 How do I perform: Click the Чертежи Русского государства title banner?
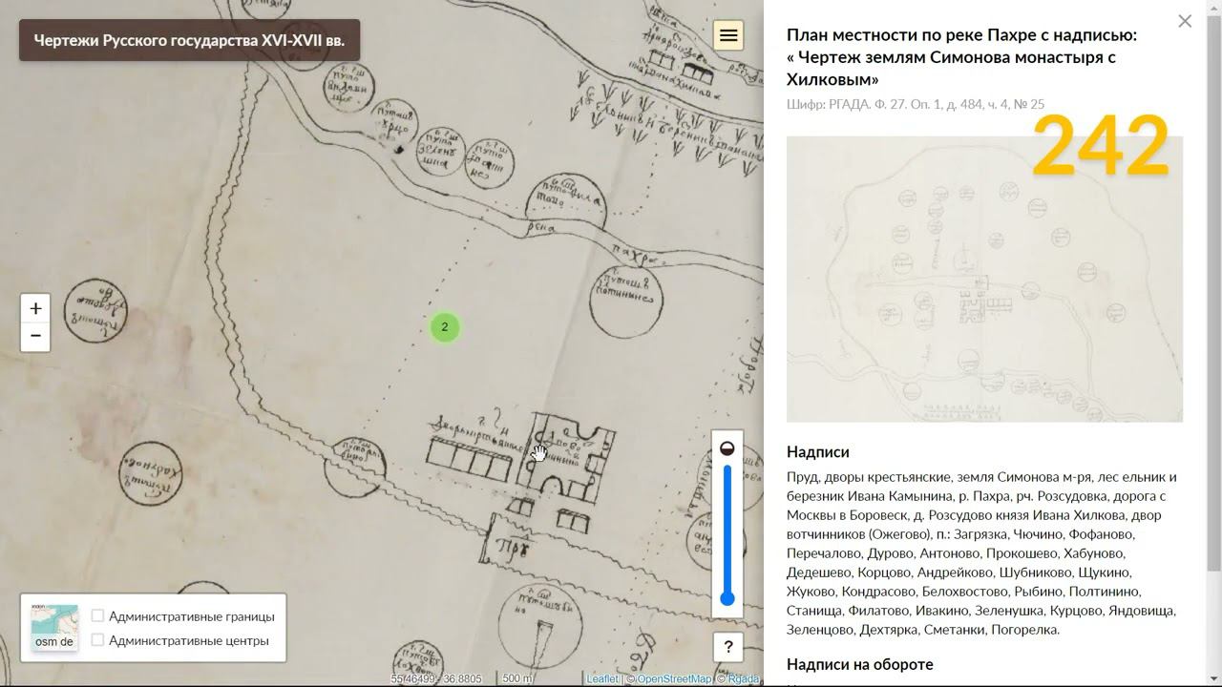point(189,40)
